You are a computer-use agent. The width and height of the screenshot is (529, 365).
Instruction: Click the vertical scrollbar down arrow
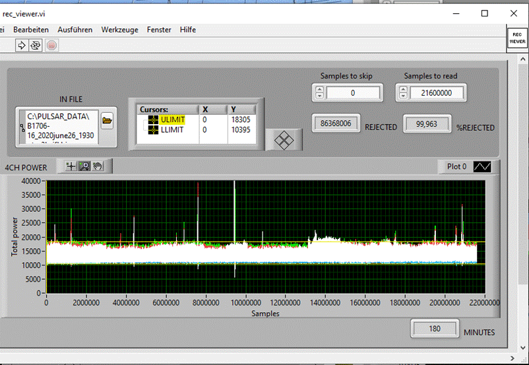click(523, 347)
